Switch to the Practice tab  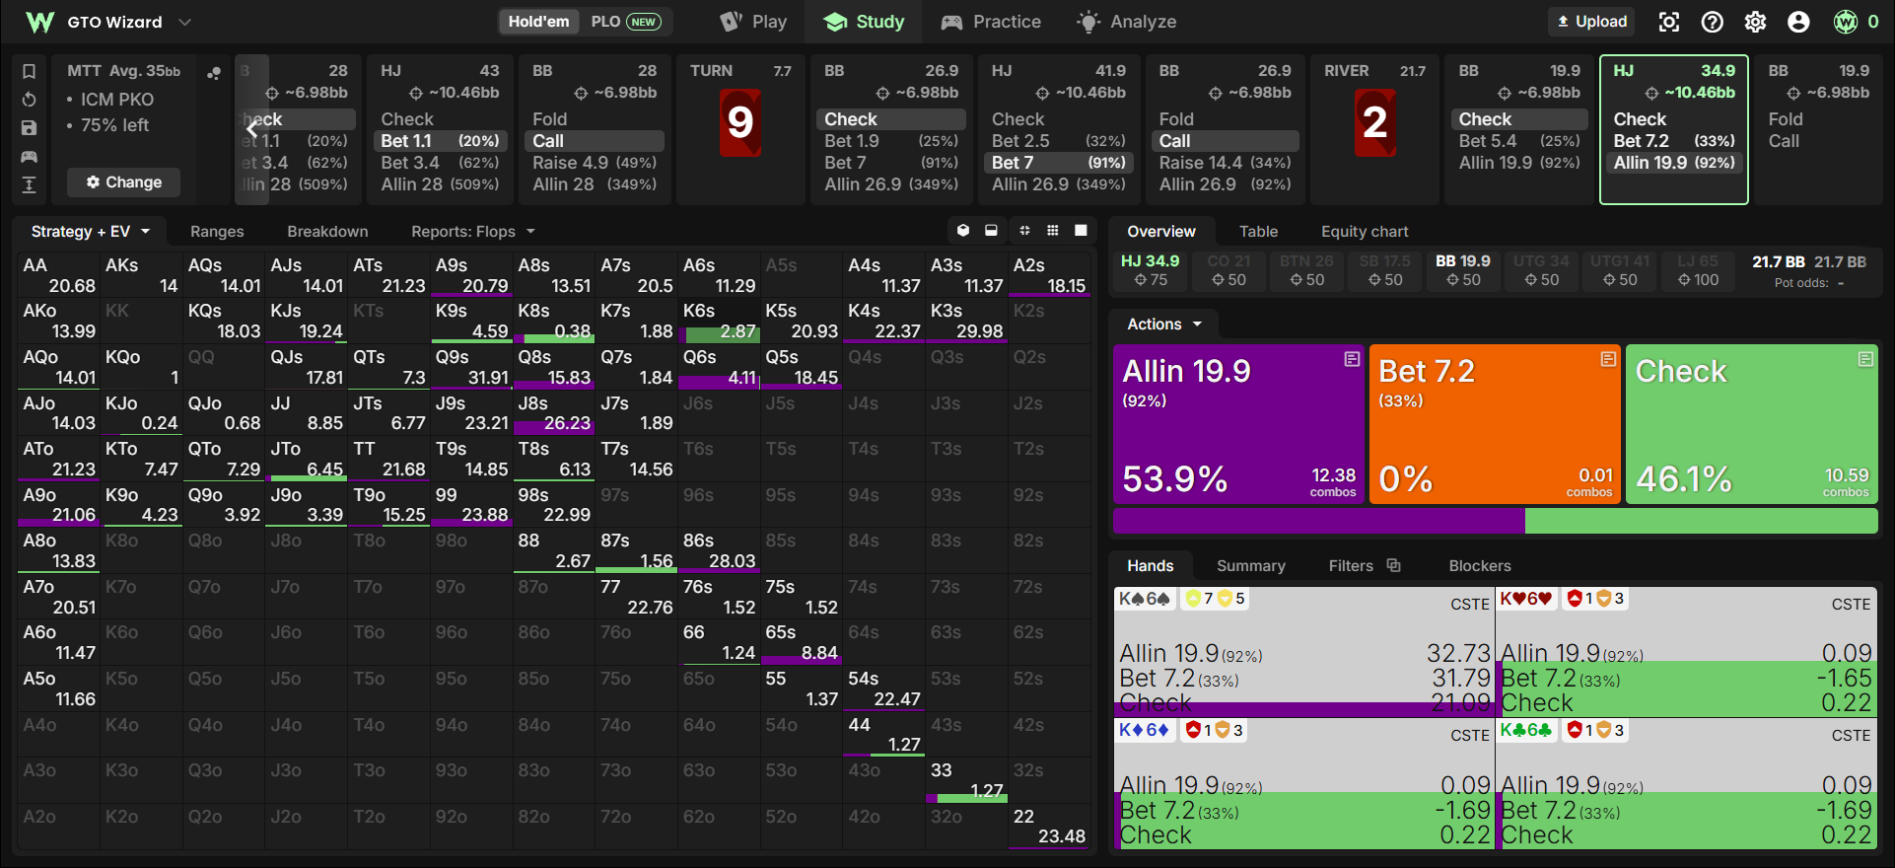(991, 22)
